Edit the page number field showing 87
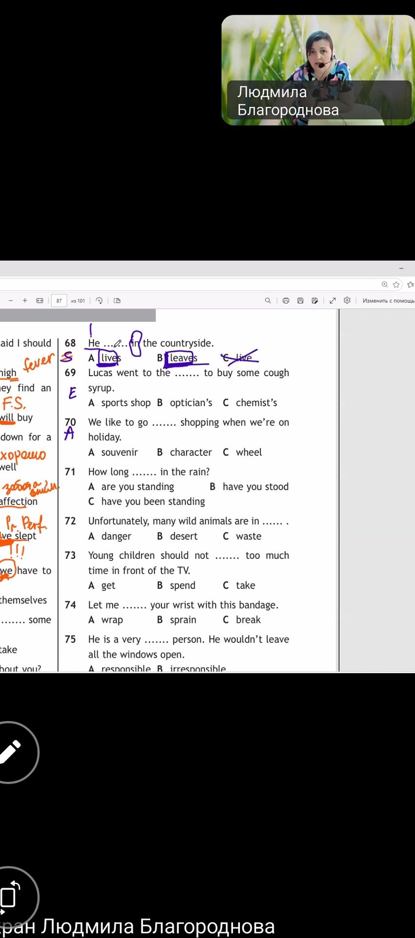This screenshot has height=938, width=415. click(59, 300)
